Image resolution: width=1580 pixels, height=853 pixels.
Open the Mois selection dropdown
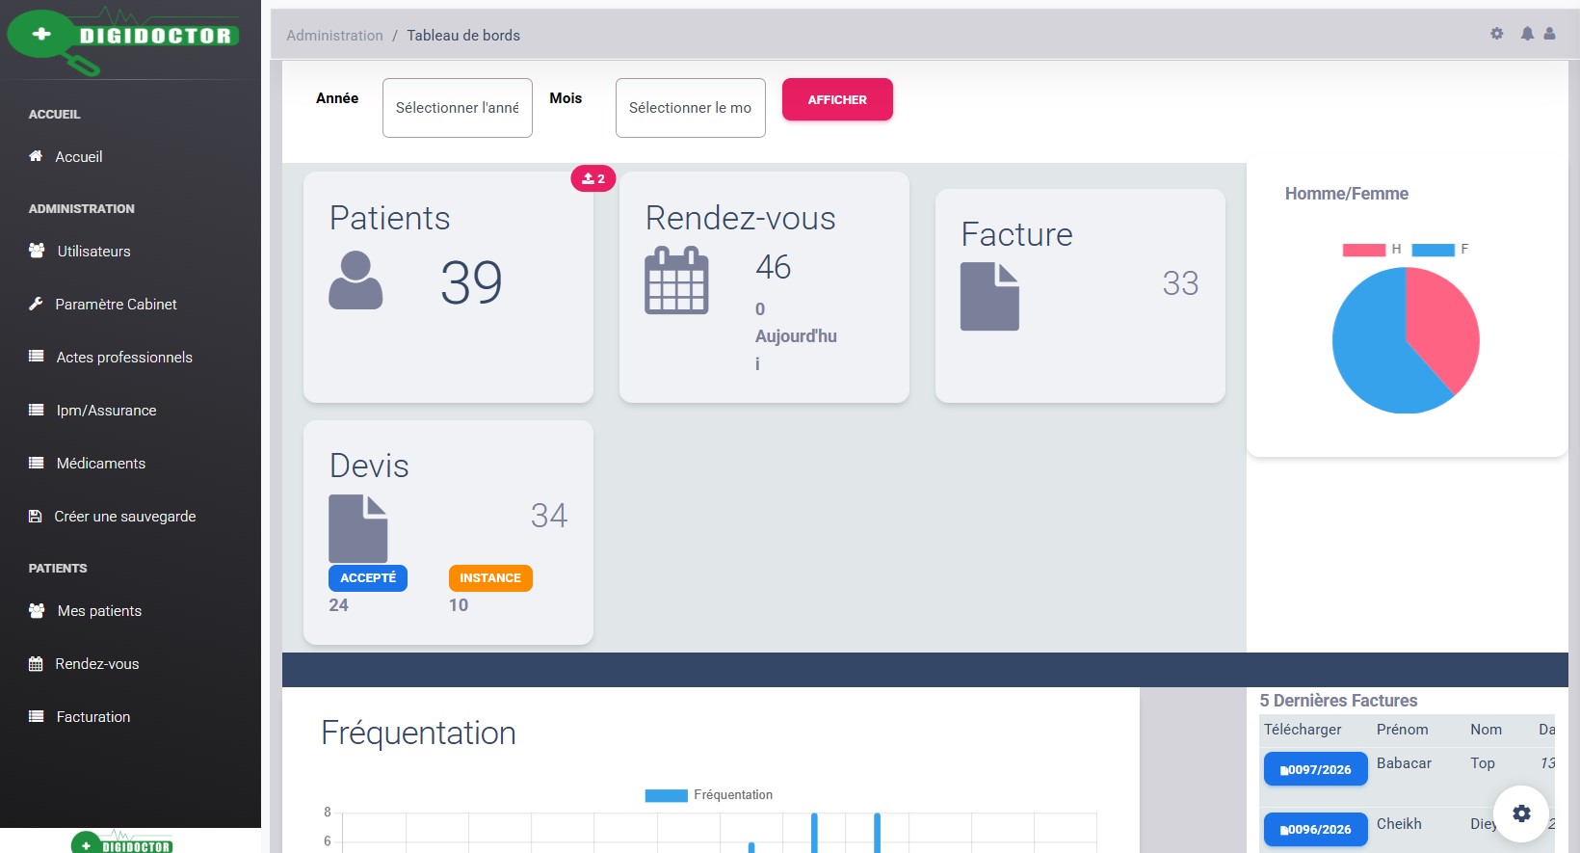[690, 108]
